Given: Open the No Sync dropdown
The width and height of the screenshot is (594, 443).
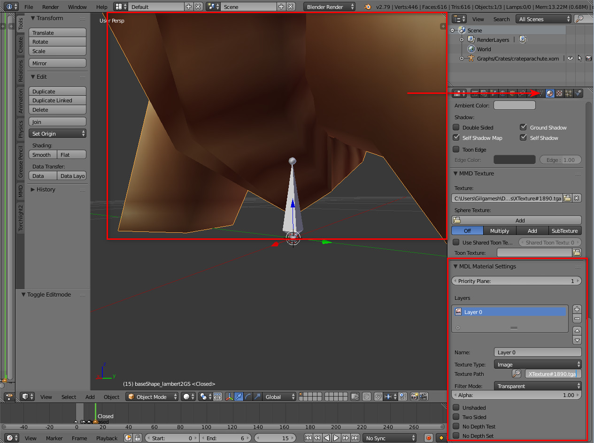Looking at the screenshot, I should tap(389, 438).
